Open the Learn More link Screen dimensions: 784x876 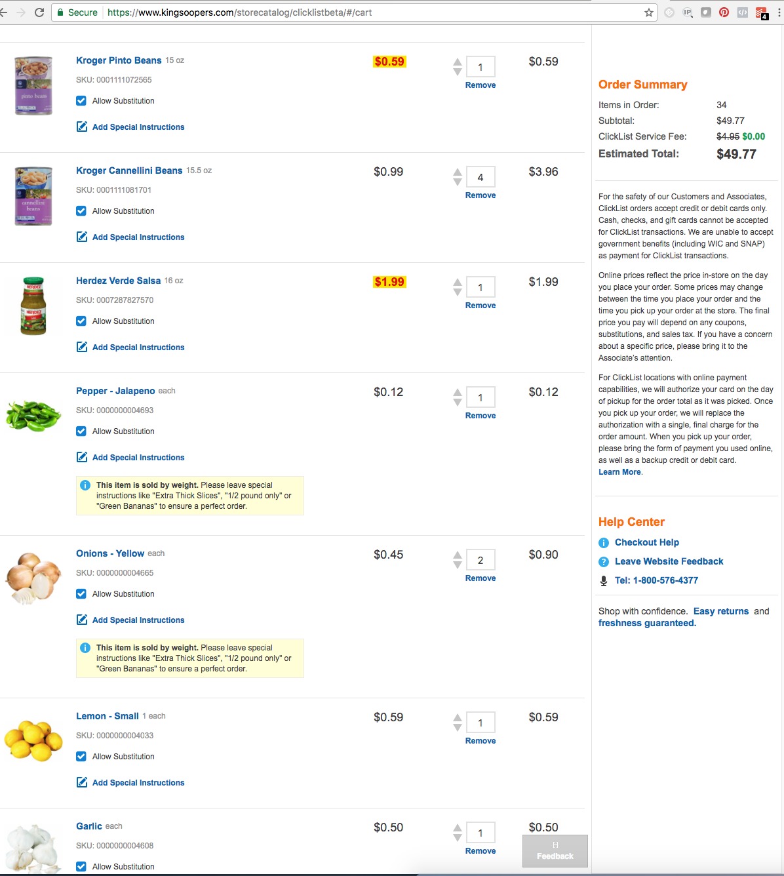(619, 472)
